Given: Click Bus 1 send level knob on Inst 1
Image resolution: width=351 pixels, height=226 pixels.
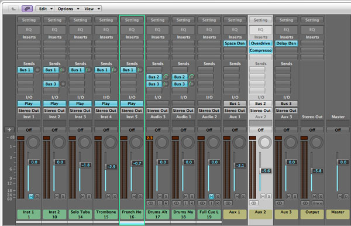Looking at the screenshot, I should [x=37, y=70].
